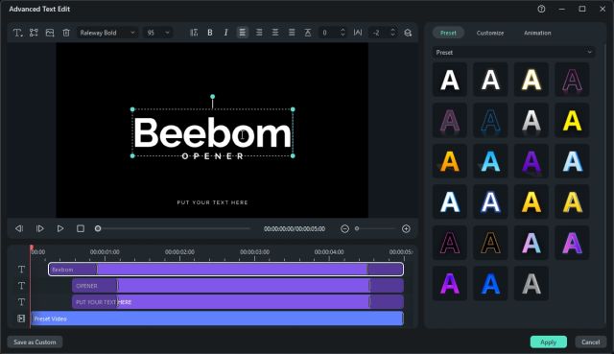Select the dark purple 3D A preset
The height and width of the screenshot is (354, 614).
tap(531, 161)
